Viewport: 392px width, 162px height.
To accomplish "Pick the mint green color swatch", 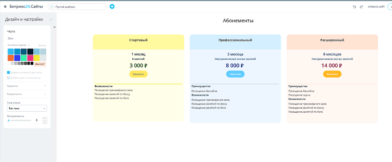I will (24, 58).
